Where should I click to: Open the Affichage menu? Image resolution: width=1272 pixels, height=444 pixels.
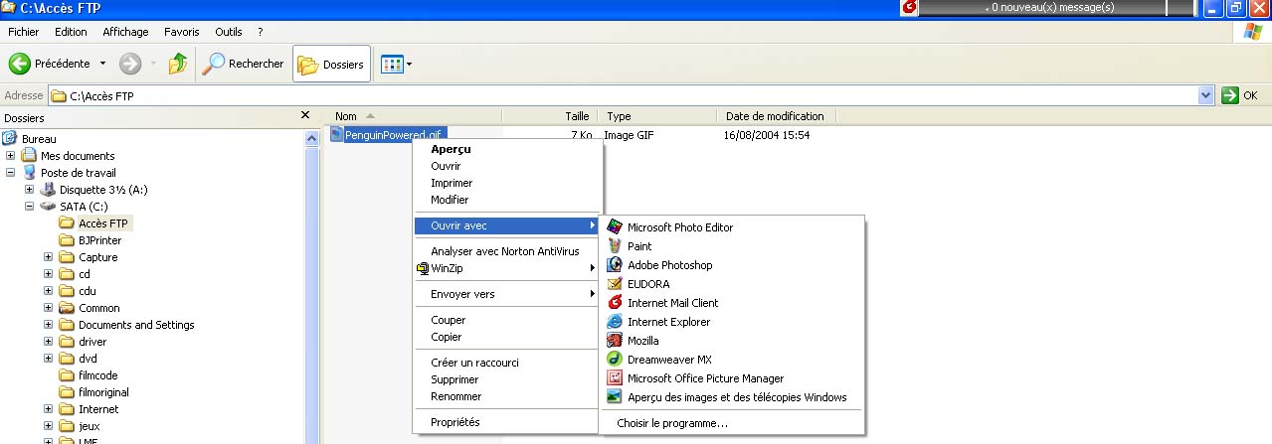(125, 32)
